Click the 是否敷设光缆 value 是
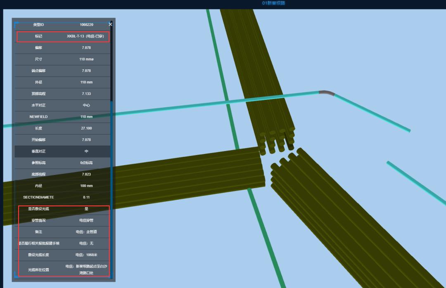The height and width of the screenshot is (288, 446). coord(86,209)
